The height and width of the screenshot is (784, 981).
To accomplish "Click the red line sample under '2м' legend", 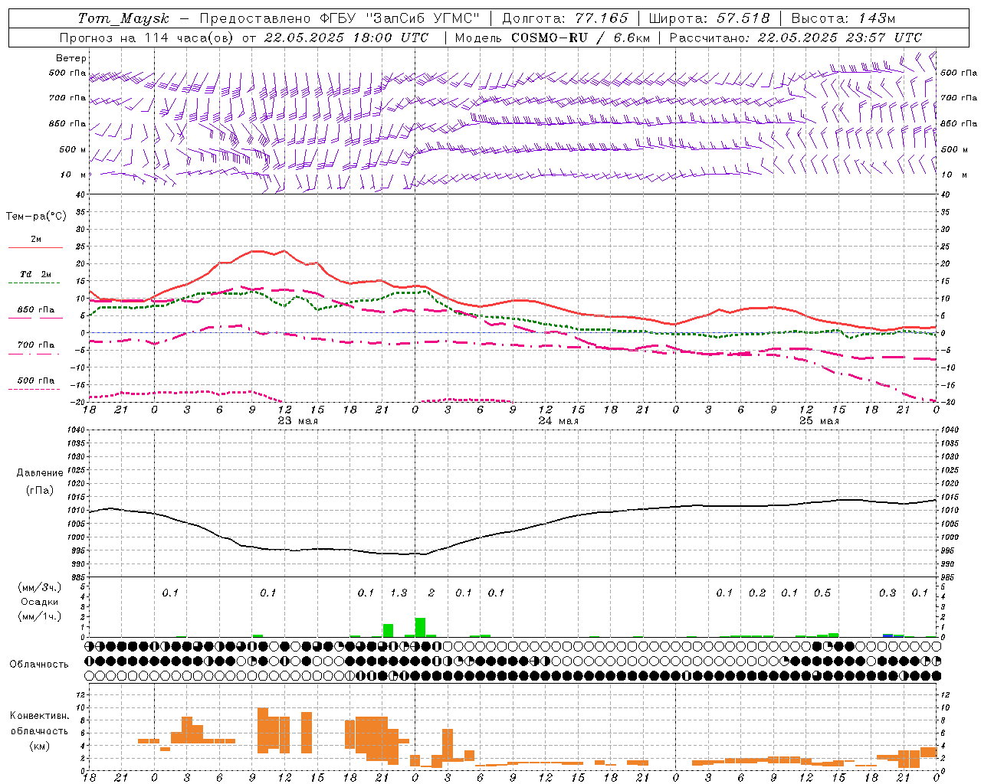I will pos(35,248).
